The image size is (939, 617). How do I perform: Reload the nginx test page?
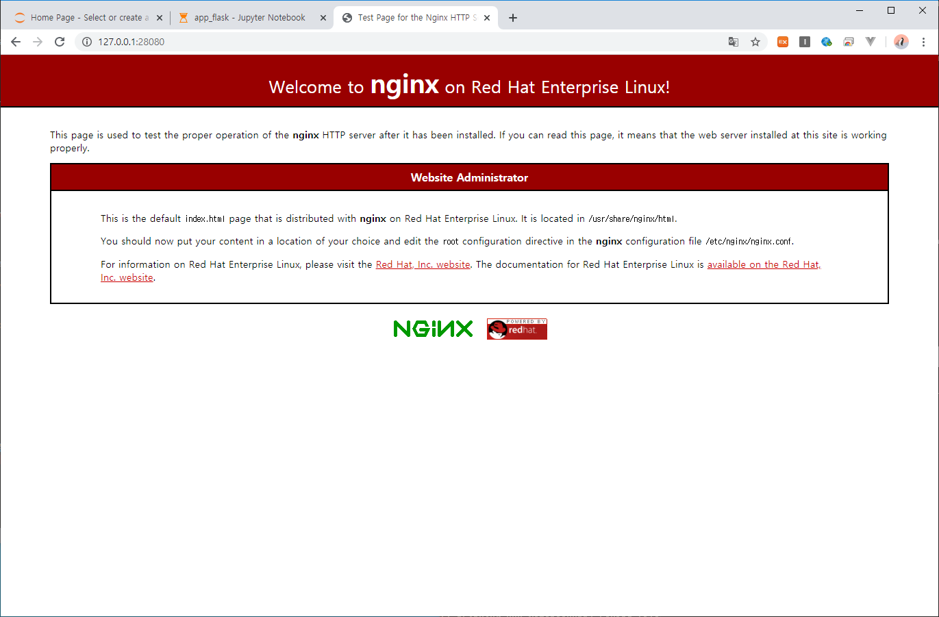pos(60,42)
